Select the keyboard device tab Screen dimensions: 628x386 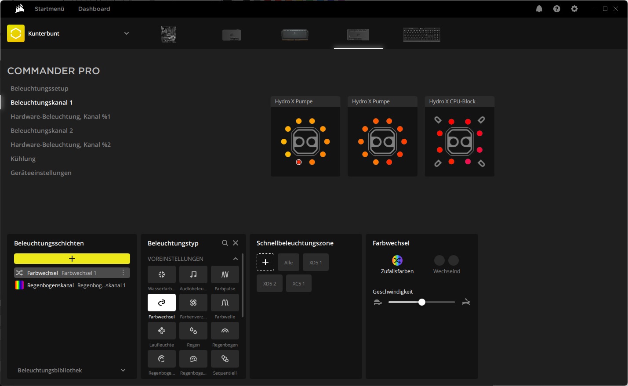coord(422,35)
